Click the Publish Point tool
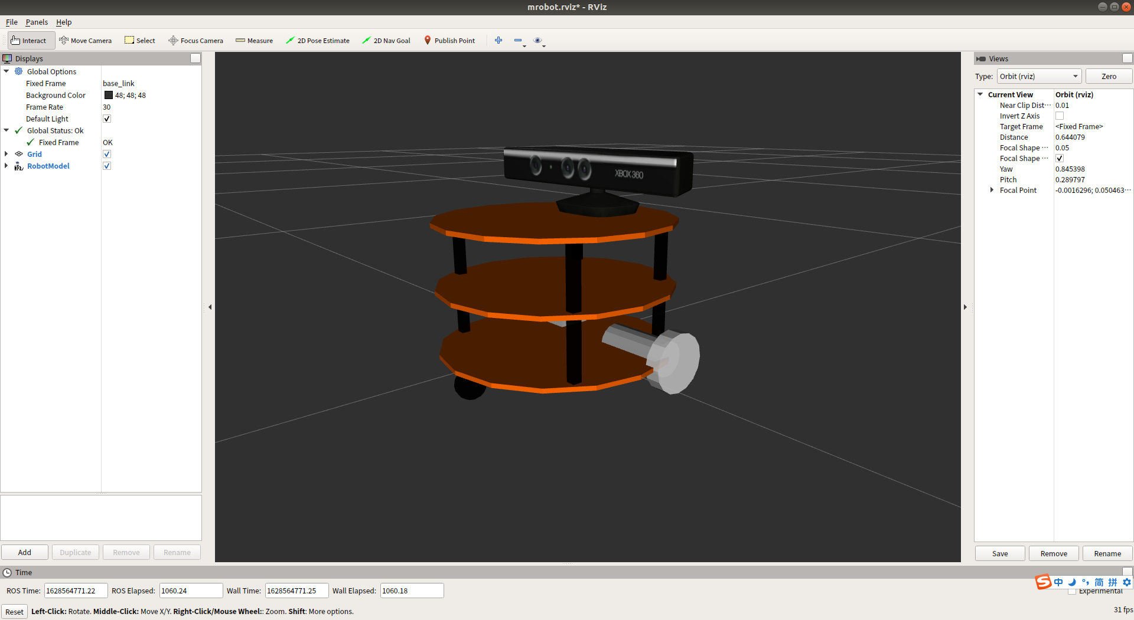Image resolution: width=1134 pixels, height=620 pixels. pyautogui.click(x=449, y=41)
